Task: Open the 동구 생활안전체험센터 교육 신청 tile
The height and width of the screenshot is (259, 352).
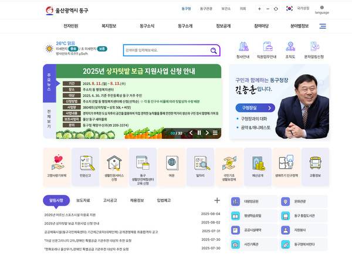Action: (143, 167)
